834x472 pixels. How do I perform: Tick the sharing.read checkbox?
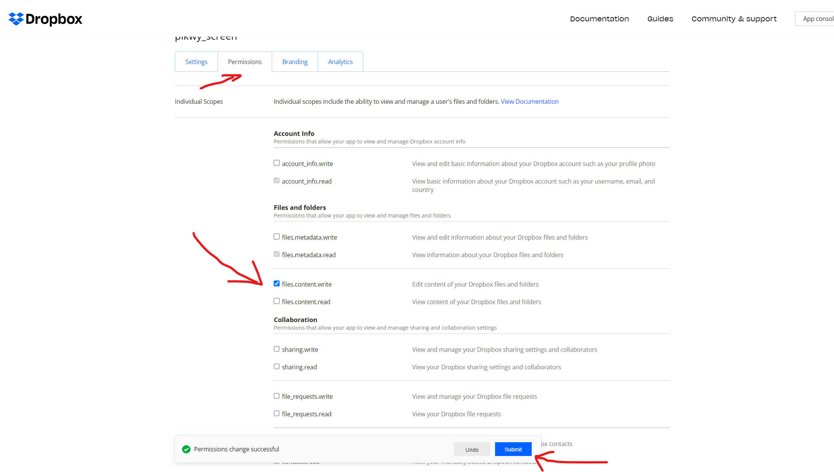pyautogui.click(x=277, y=366)
